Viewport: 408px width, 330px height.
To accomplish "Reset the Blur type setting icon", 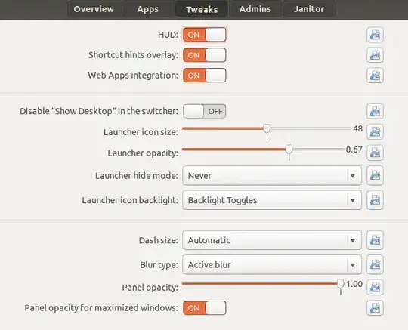I will click(375, 264).
